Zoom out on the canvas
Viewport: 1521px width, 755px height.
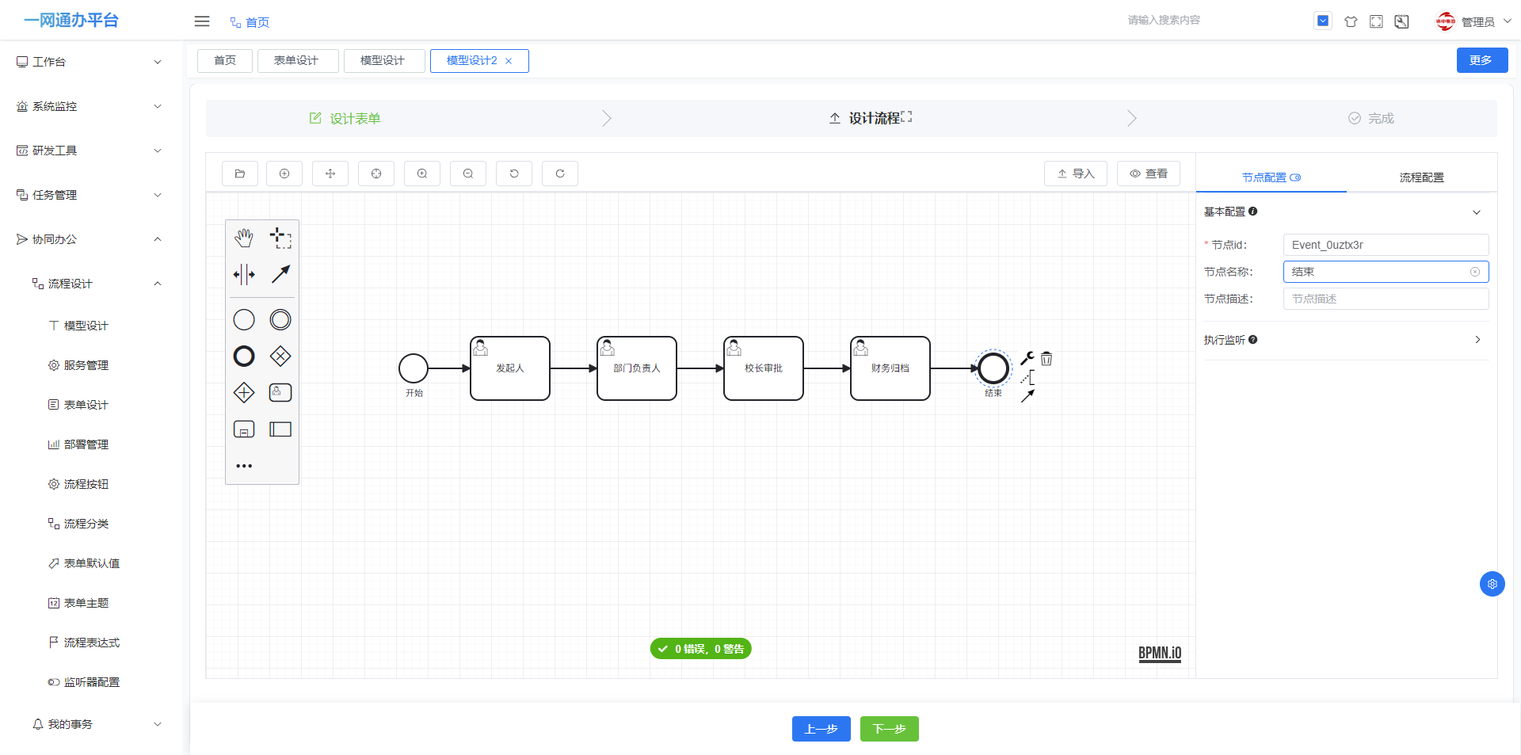point(468,173)
